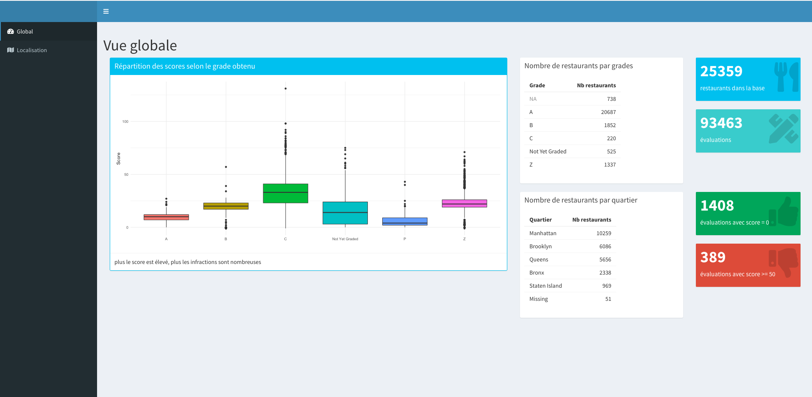Select the Queens row label
The image size is (812, 397).
click(x=539, y=259)
